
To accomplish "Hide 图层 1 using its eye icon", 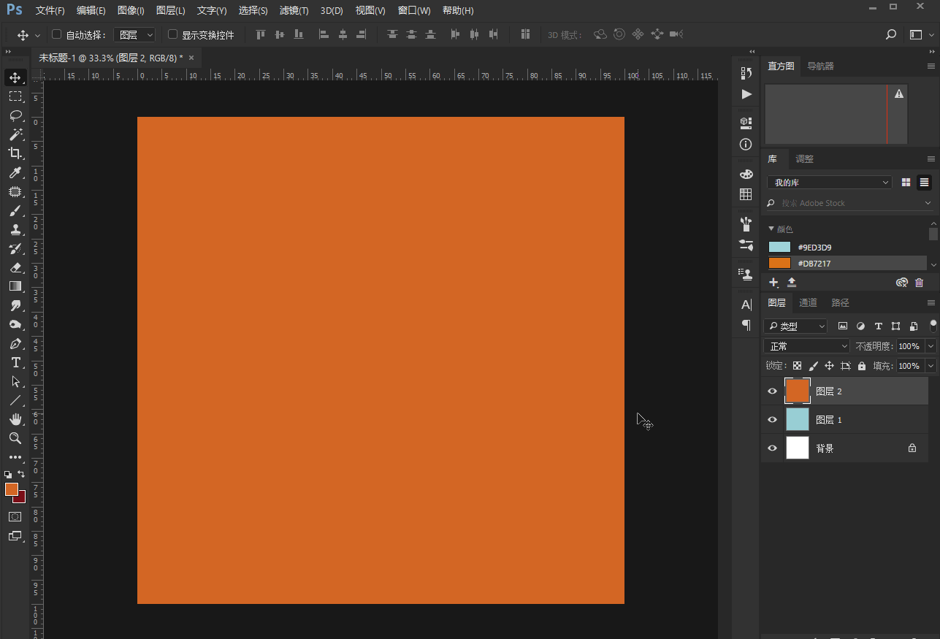I will pos(772,420).
